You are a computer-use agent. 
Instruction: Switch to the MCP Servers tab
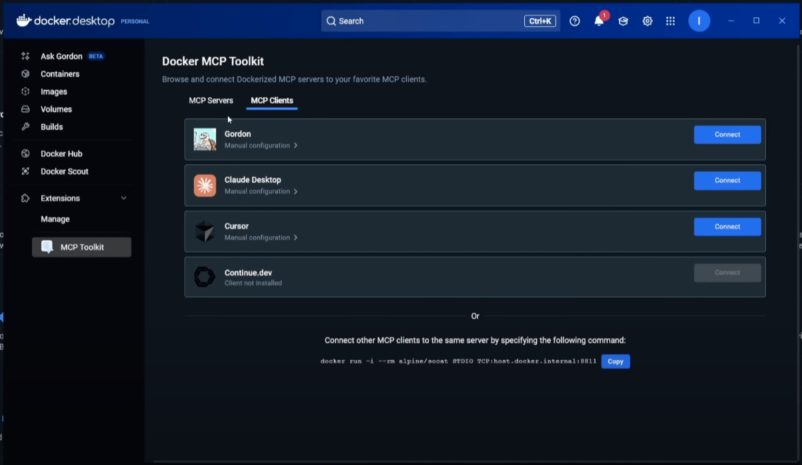click(211, 101)
